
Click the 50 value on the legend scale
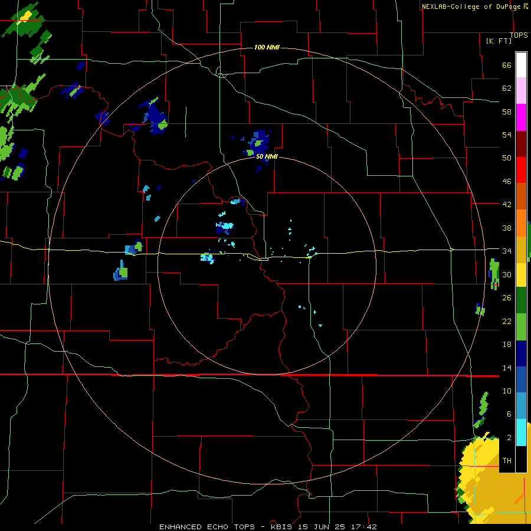pyautogui.click(x=507, y=158)
